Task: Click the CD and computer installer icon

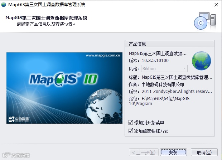Action: (x=205, y=21)
